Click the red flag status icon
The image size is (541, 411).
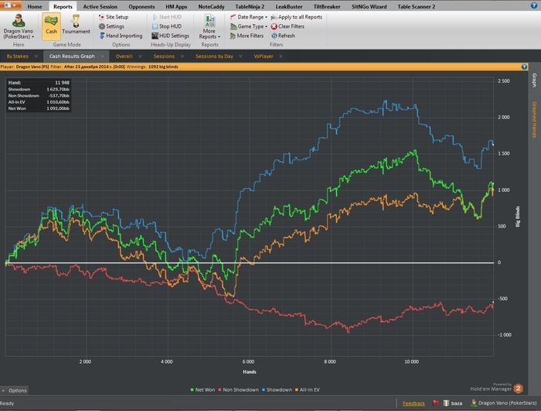(435, 403)
